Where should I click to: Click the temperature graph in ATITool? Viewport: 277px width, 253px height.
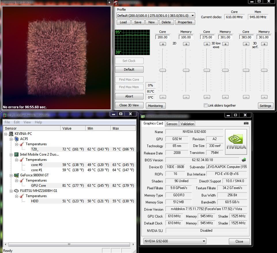pos(132,42)
